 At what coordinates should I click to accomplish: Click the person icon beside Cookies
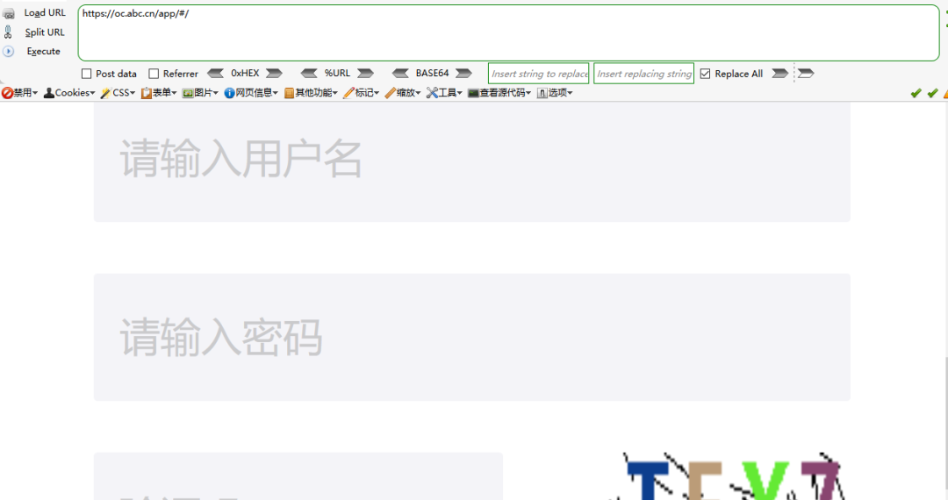49,93
